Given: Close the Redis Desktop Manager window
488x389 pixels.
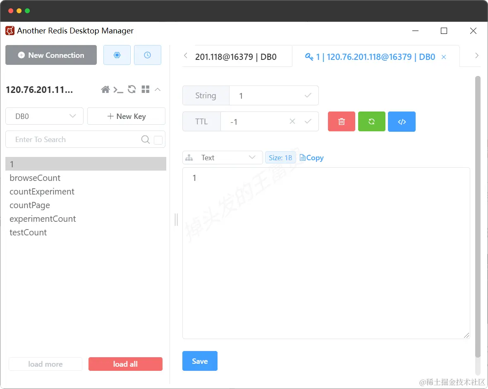Looking at the screenshot, I should point(473,31).
